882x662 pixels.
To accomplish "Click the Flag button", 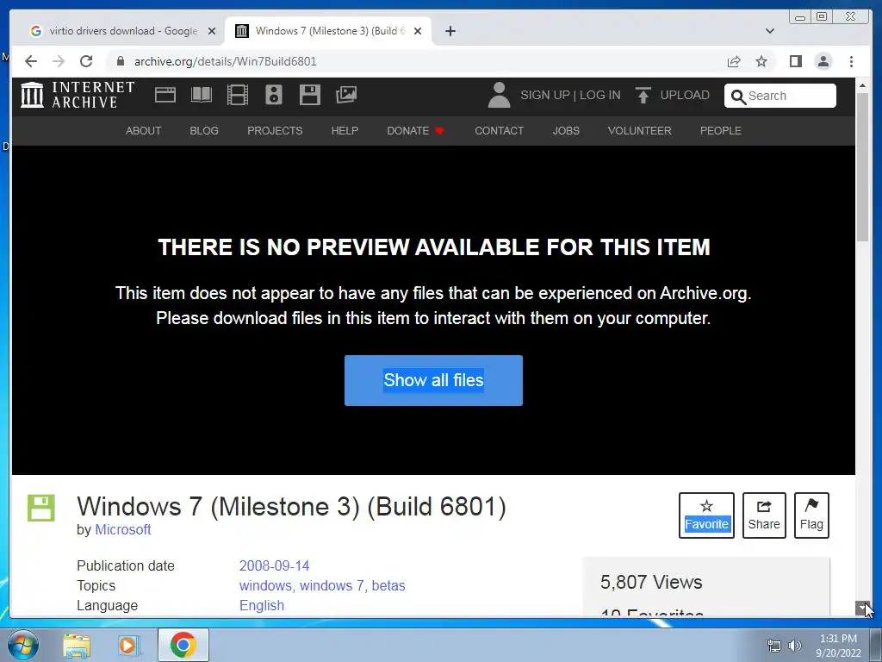I will click(x=811, y=515).
